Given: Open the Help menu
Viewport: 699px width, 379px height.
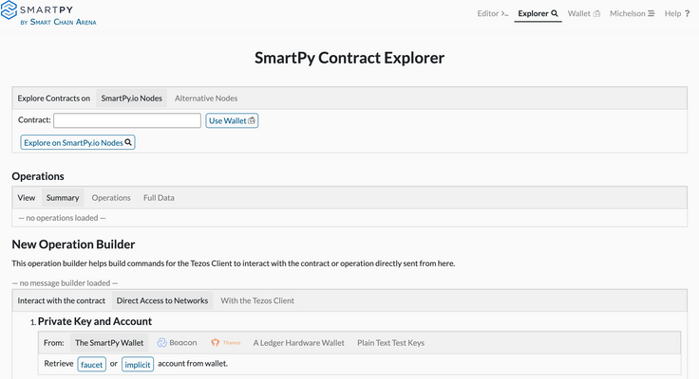Looking at the screenshot, I should [x=677, y=13].
